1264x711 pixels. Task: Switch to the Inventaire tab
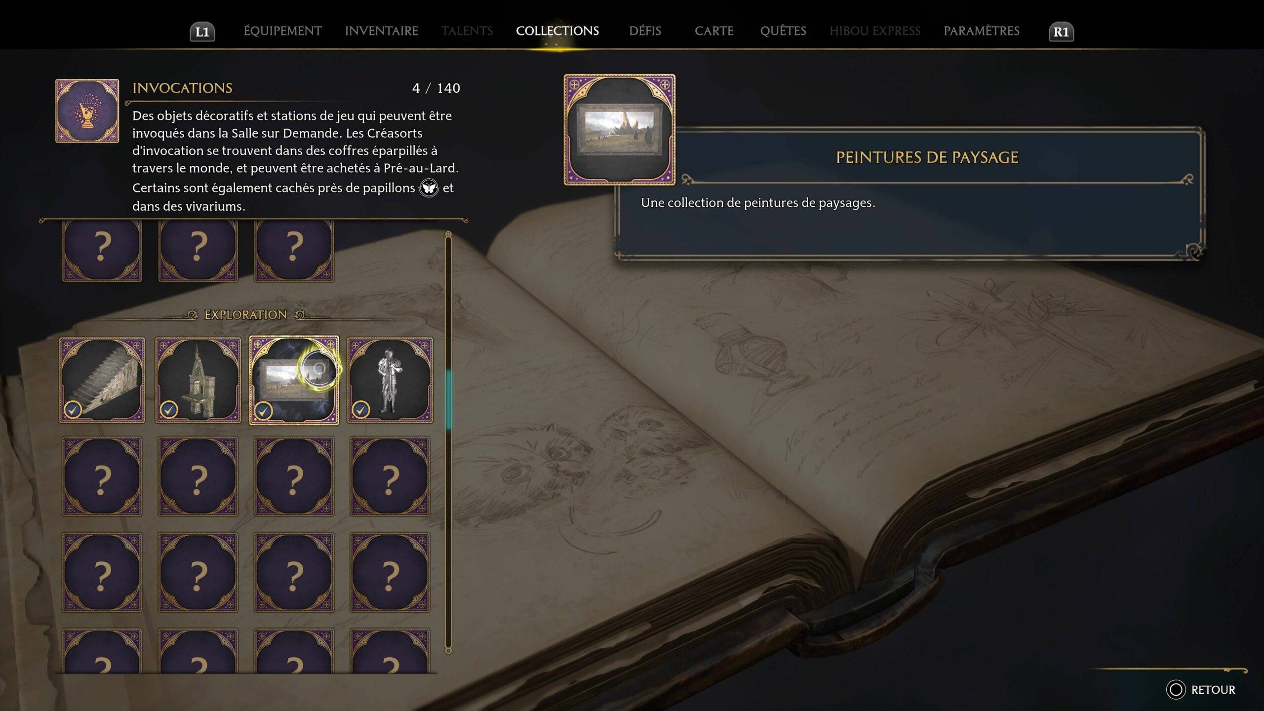382,31
